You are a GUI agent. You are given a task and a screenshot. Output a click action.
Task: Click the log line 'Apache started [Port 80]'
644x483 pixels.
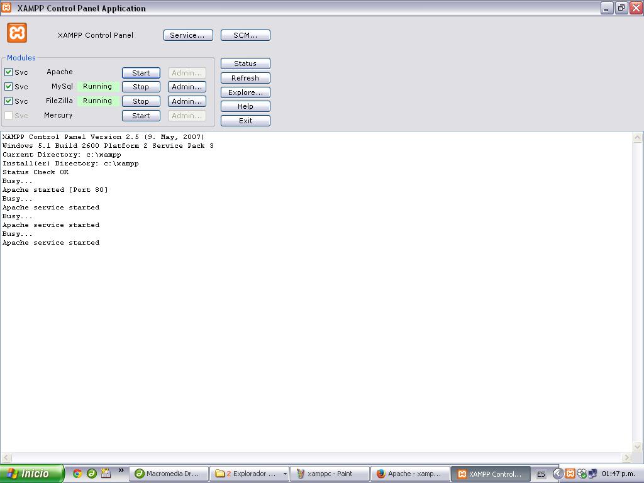[55, 190]
